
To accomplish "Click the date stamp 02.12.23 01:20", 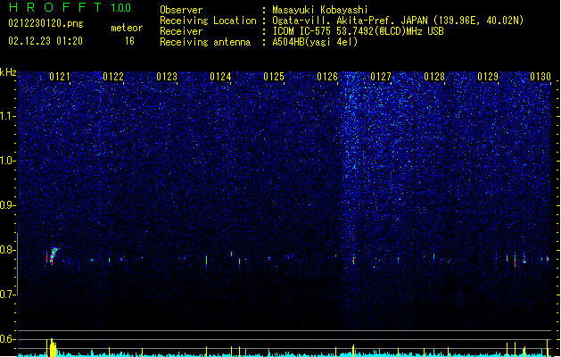I will click(45, 41).
